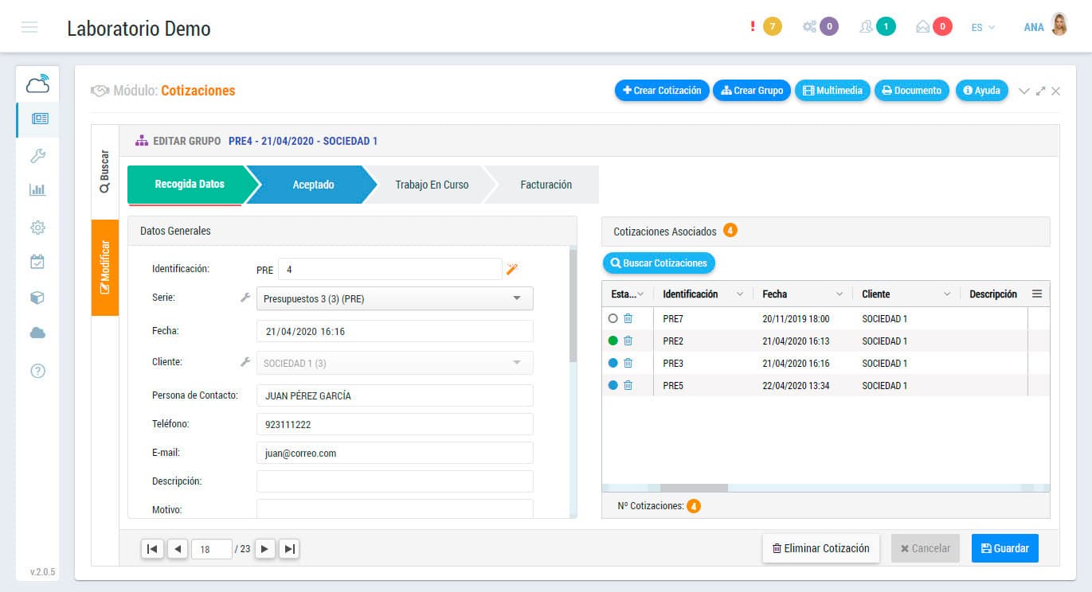Click Persona de Contacto field

pyautogui.click(x=394, y=395)
